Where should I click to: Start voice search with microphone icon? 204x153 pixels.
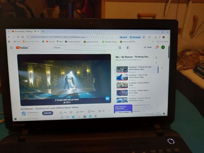128,48
